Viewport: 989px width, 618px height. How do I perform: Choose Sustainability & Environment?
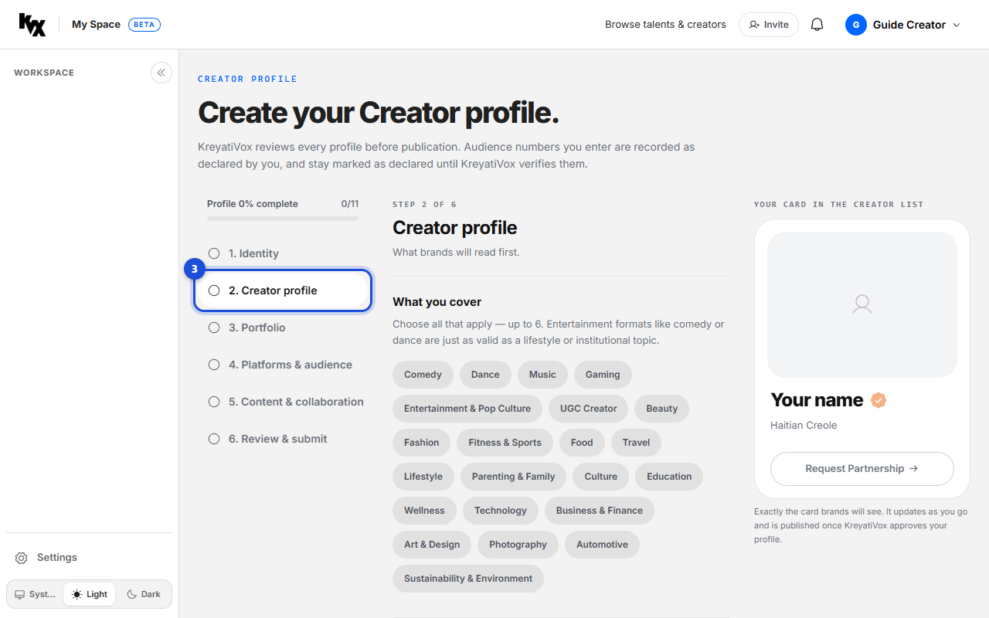[x=468, y=579]
